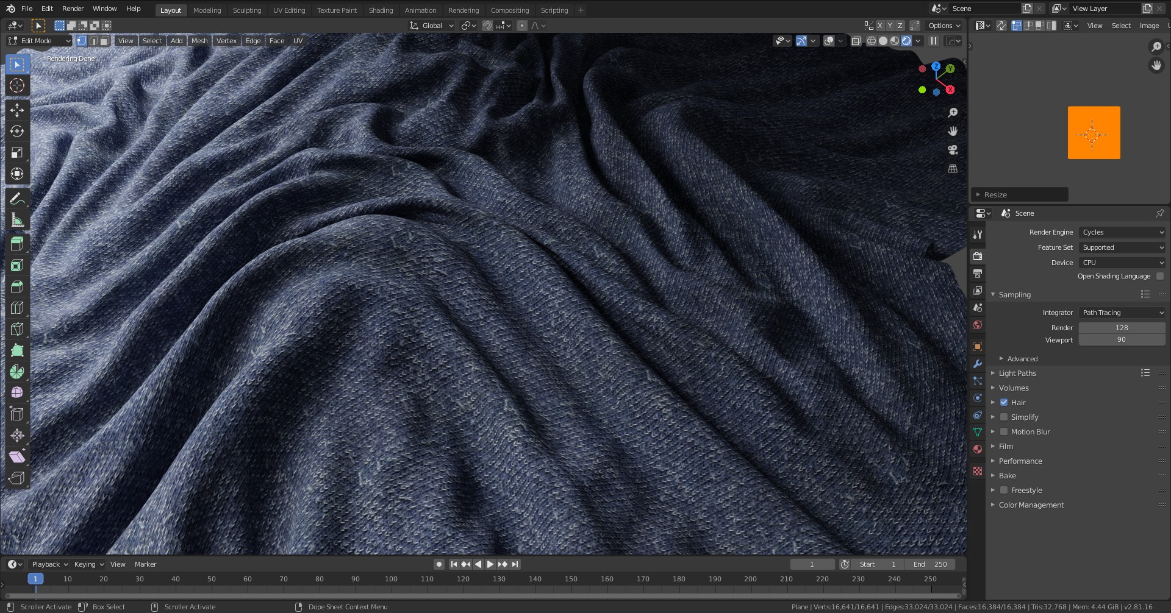This screenshot has width=1171, height=613.
Task: Play the animation forward
Action: (490, 564)
